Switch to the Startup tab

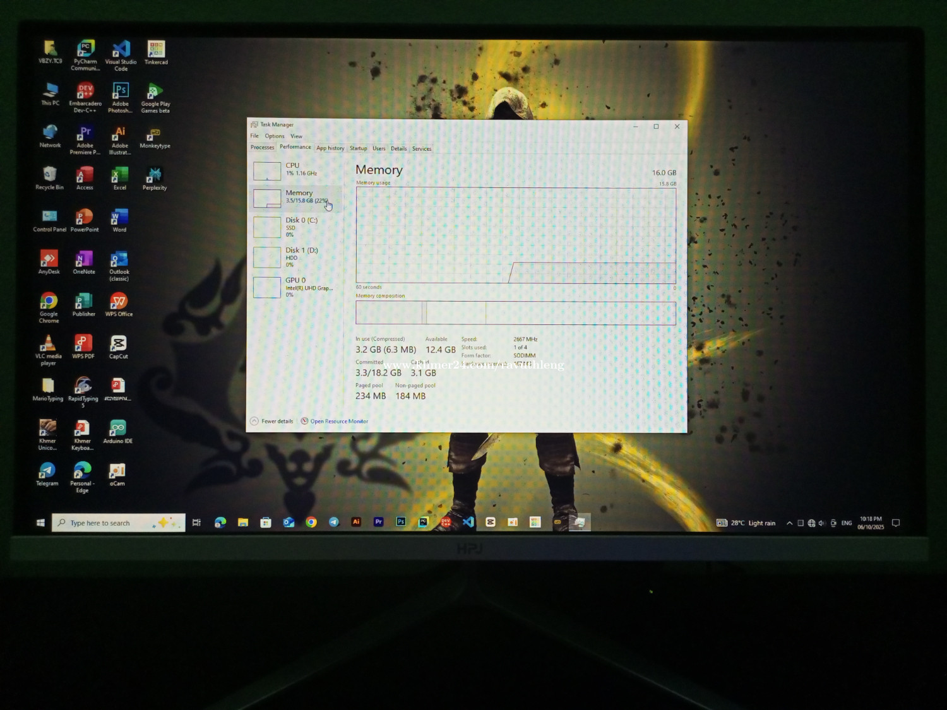tap(358, 148)
